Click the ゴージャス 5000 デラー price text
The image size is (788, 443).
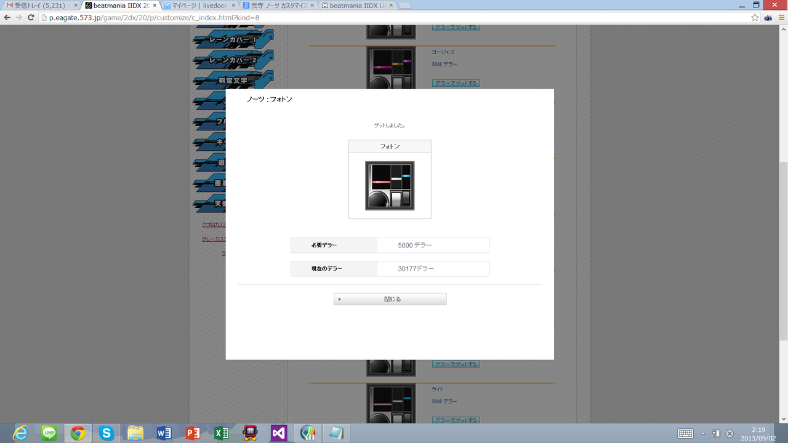coord(444,64)
